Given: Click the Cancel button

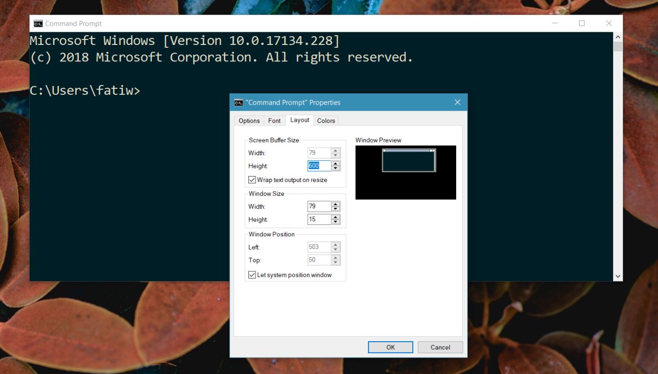Looking at the screenshot, I should 440,347.
